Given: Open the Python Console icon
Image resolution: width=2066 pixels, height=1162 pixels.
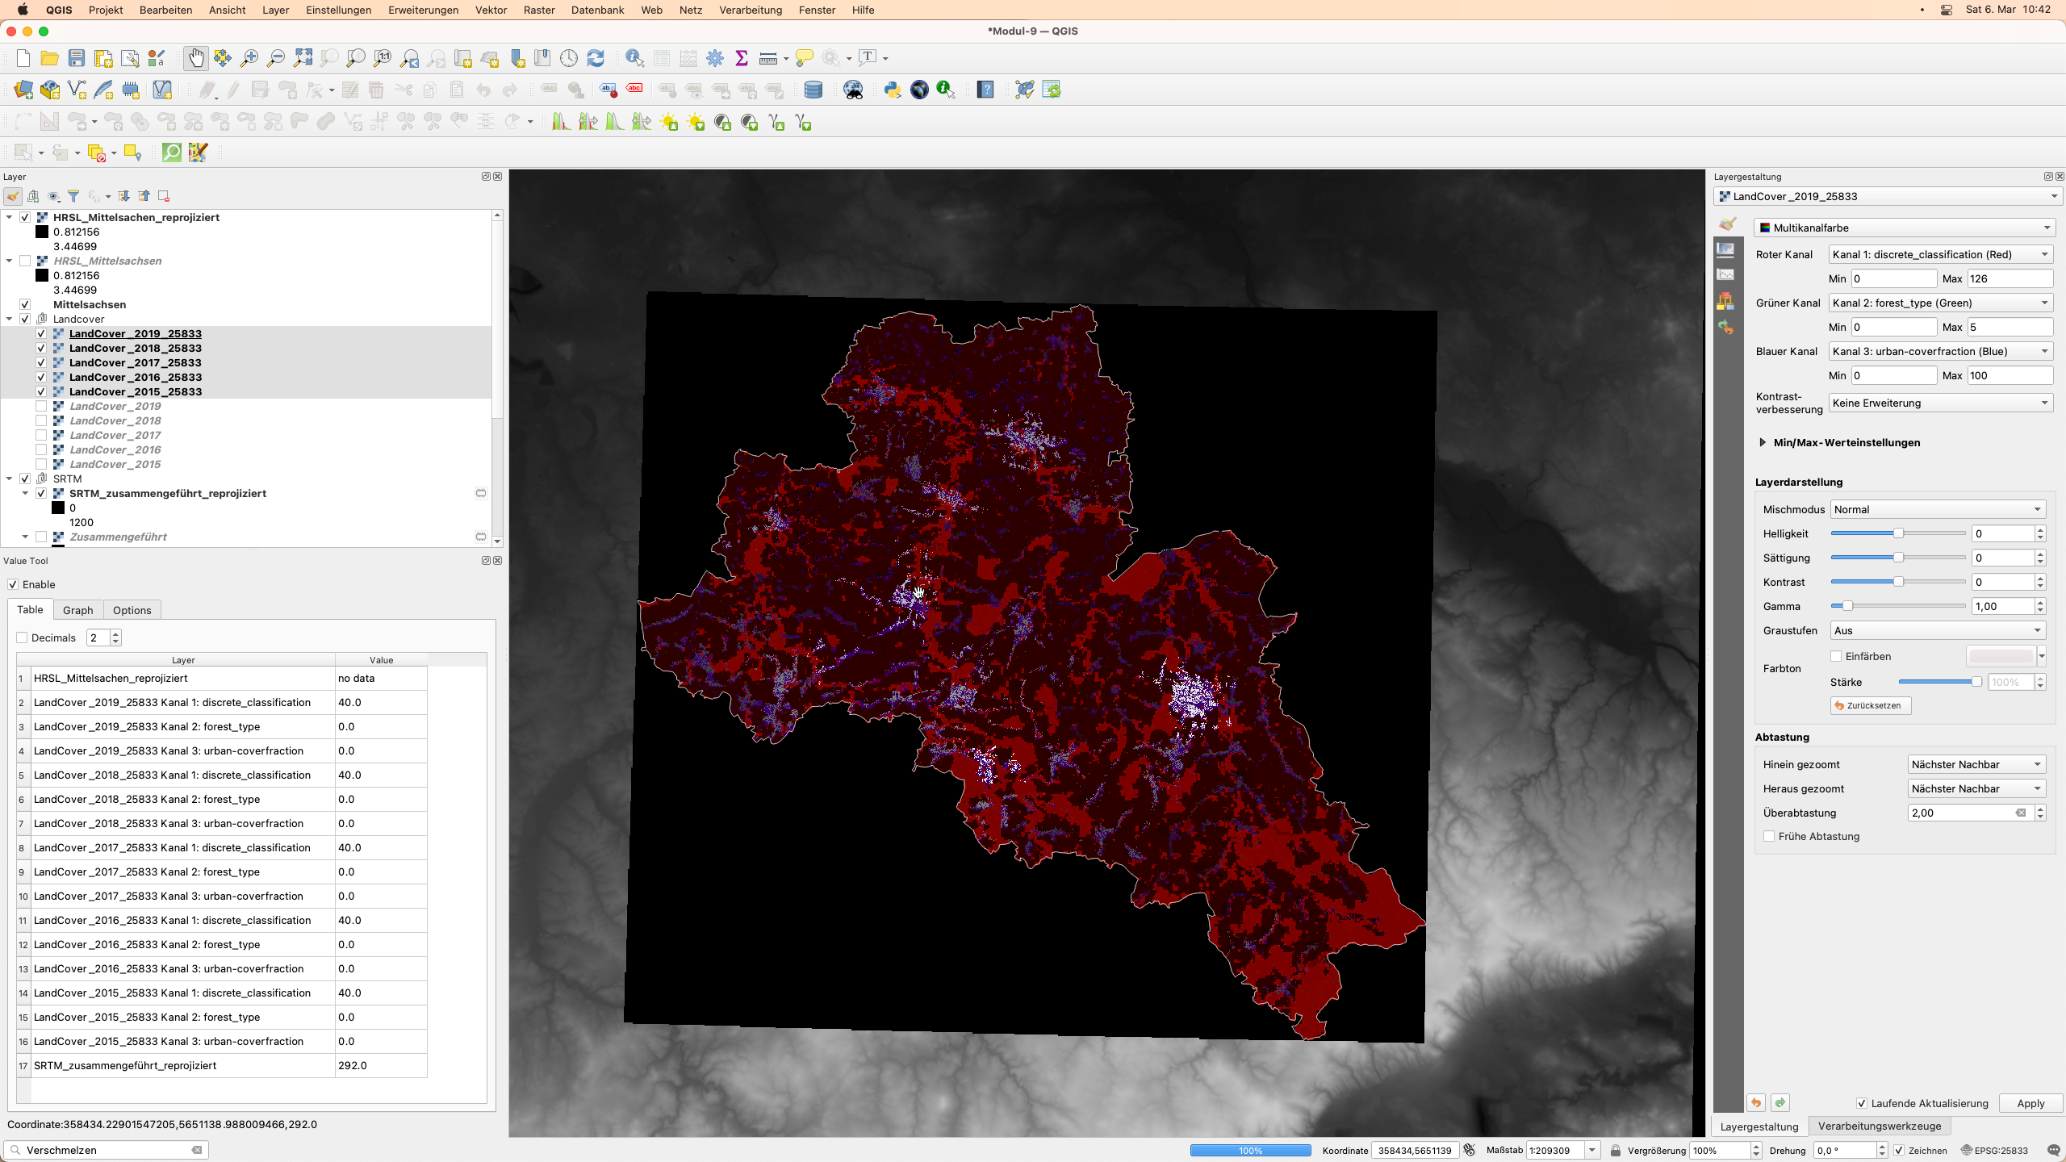Looking at the screenshot, I should coord(893,90).
